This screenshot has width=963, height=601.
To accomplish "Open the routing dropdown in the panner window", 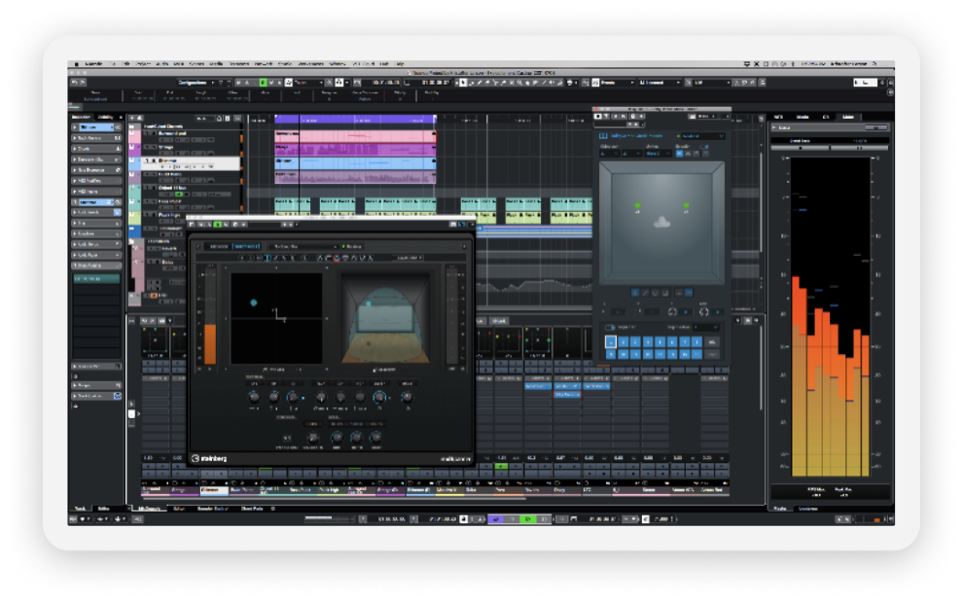I will [700, 136].
